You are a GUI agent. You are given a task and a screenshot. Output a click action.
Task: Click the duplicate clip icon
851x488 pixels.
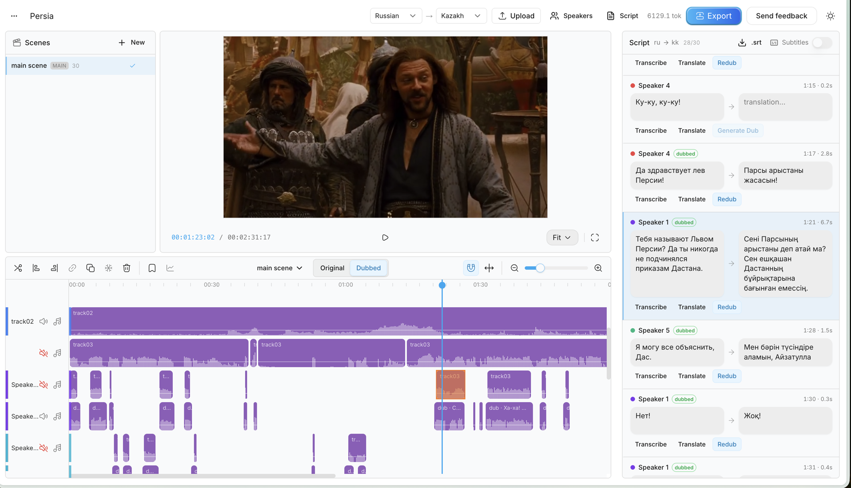[x=90, y=268]
